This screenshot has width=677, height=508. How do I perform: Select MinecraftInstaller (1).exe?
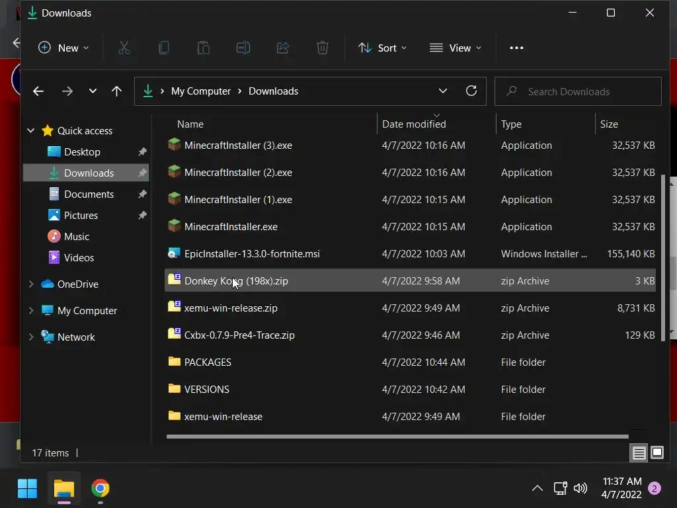point(410,200)
